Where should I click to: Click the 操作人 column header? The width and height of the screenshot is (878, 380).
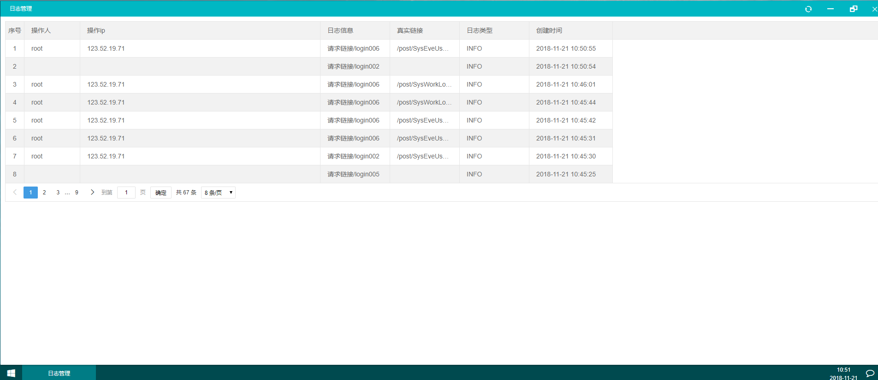coord(52,30)
